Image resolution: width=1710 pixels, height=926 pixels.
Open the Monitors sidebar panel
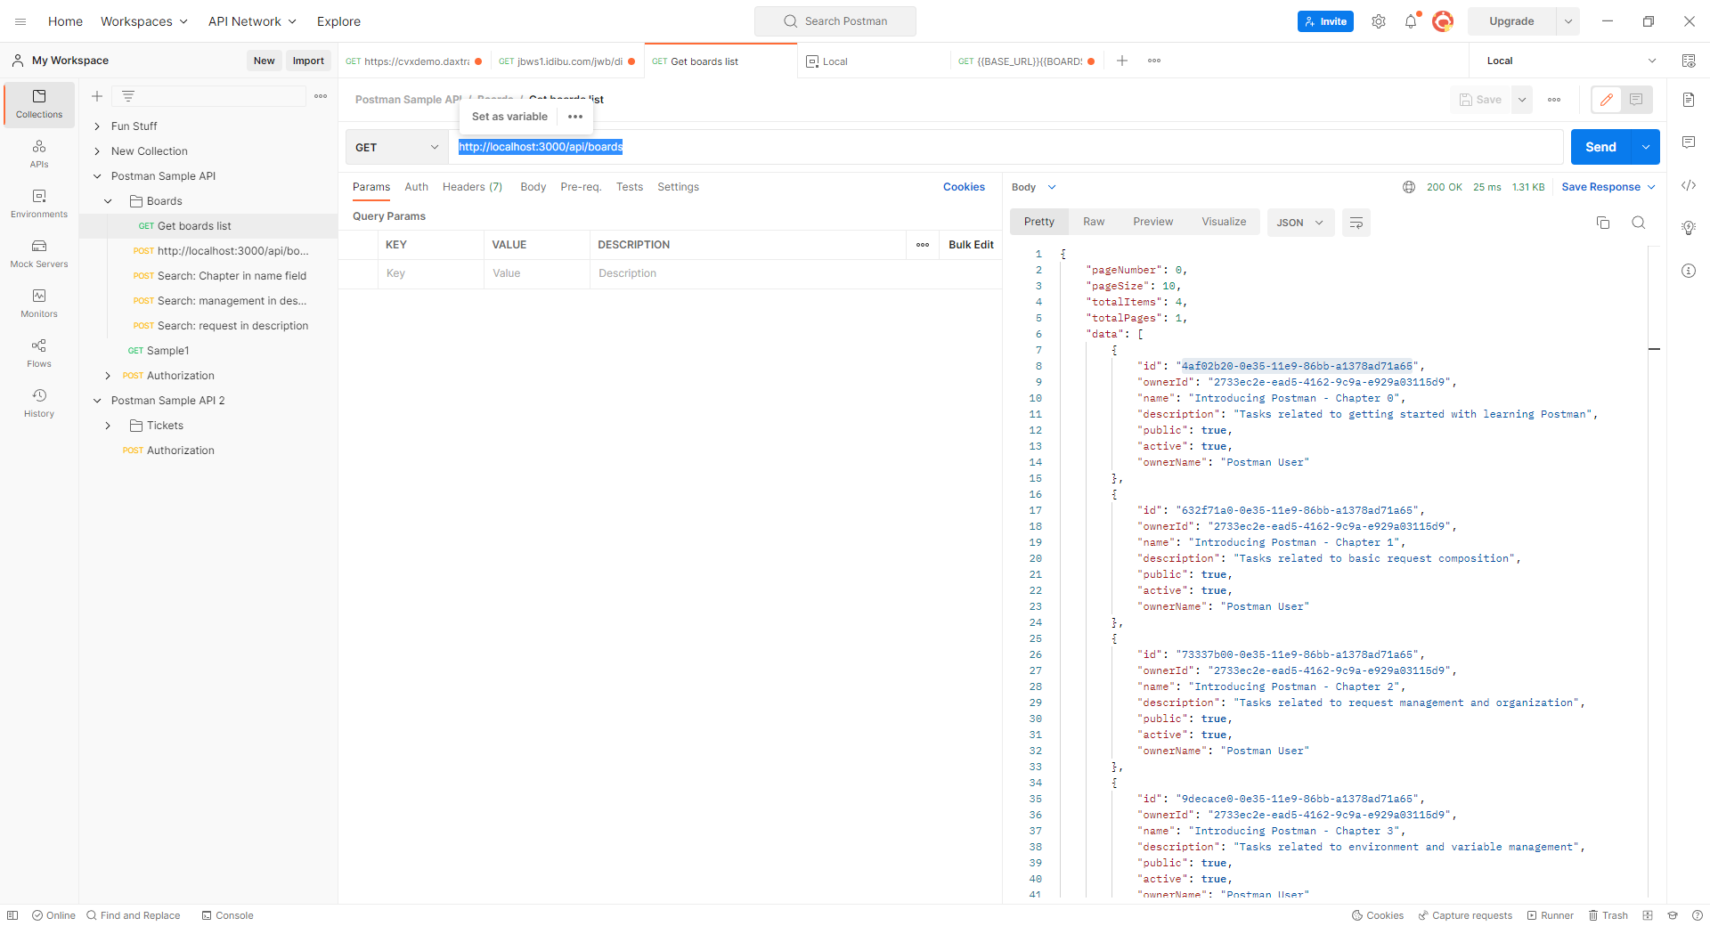(39, 304)
